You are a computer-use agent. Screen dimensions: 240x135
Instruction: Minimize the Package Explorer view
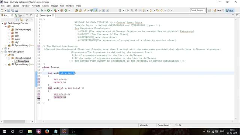27,15
